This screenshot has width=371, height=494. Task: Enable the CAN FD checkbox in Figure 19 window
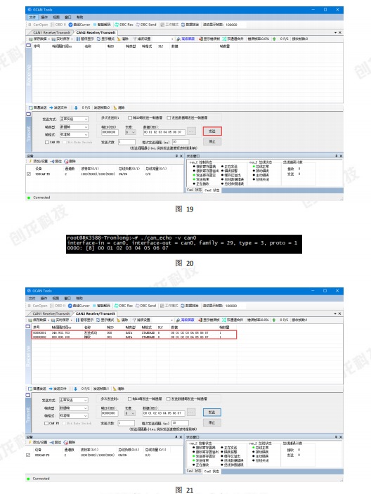47,143
